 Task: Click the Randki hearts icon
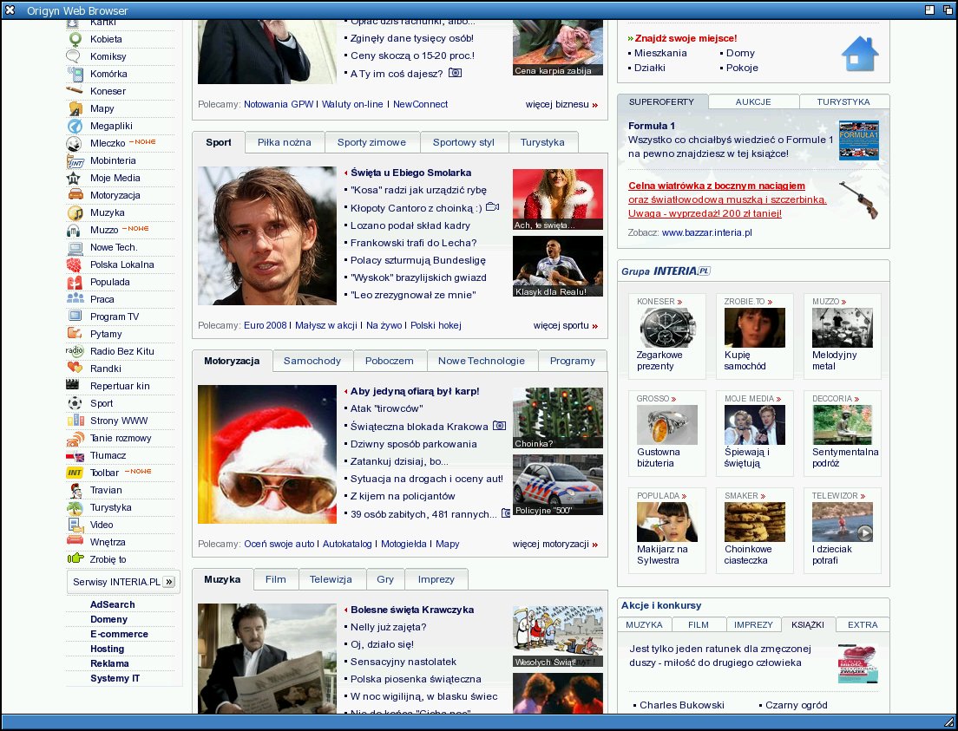pyautogui.click(x=75, y=369)
